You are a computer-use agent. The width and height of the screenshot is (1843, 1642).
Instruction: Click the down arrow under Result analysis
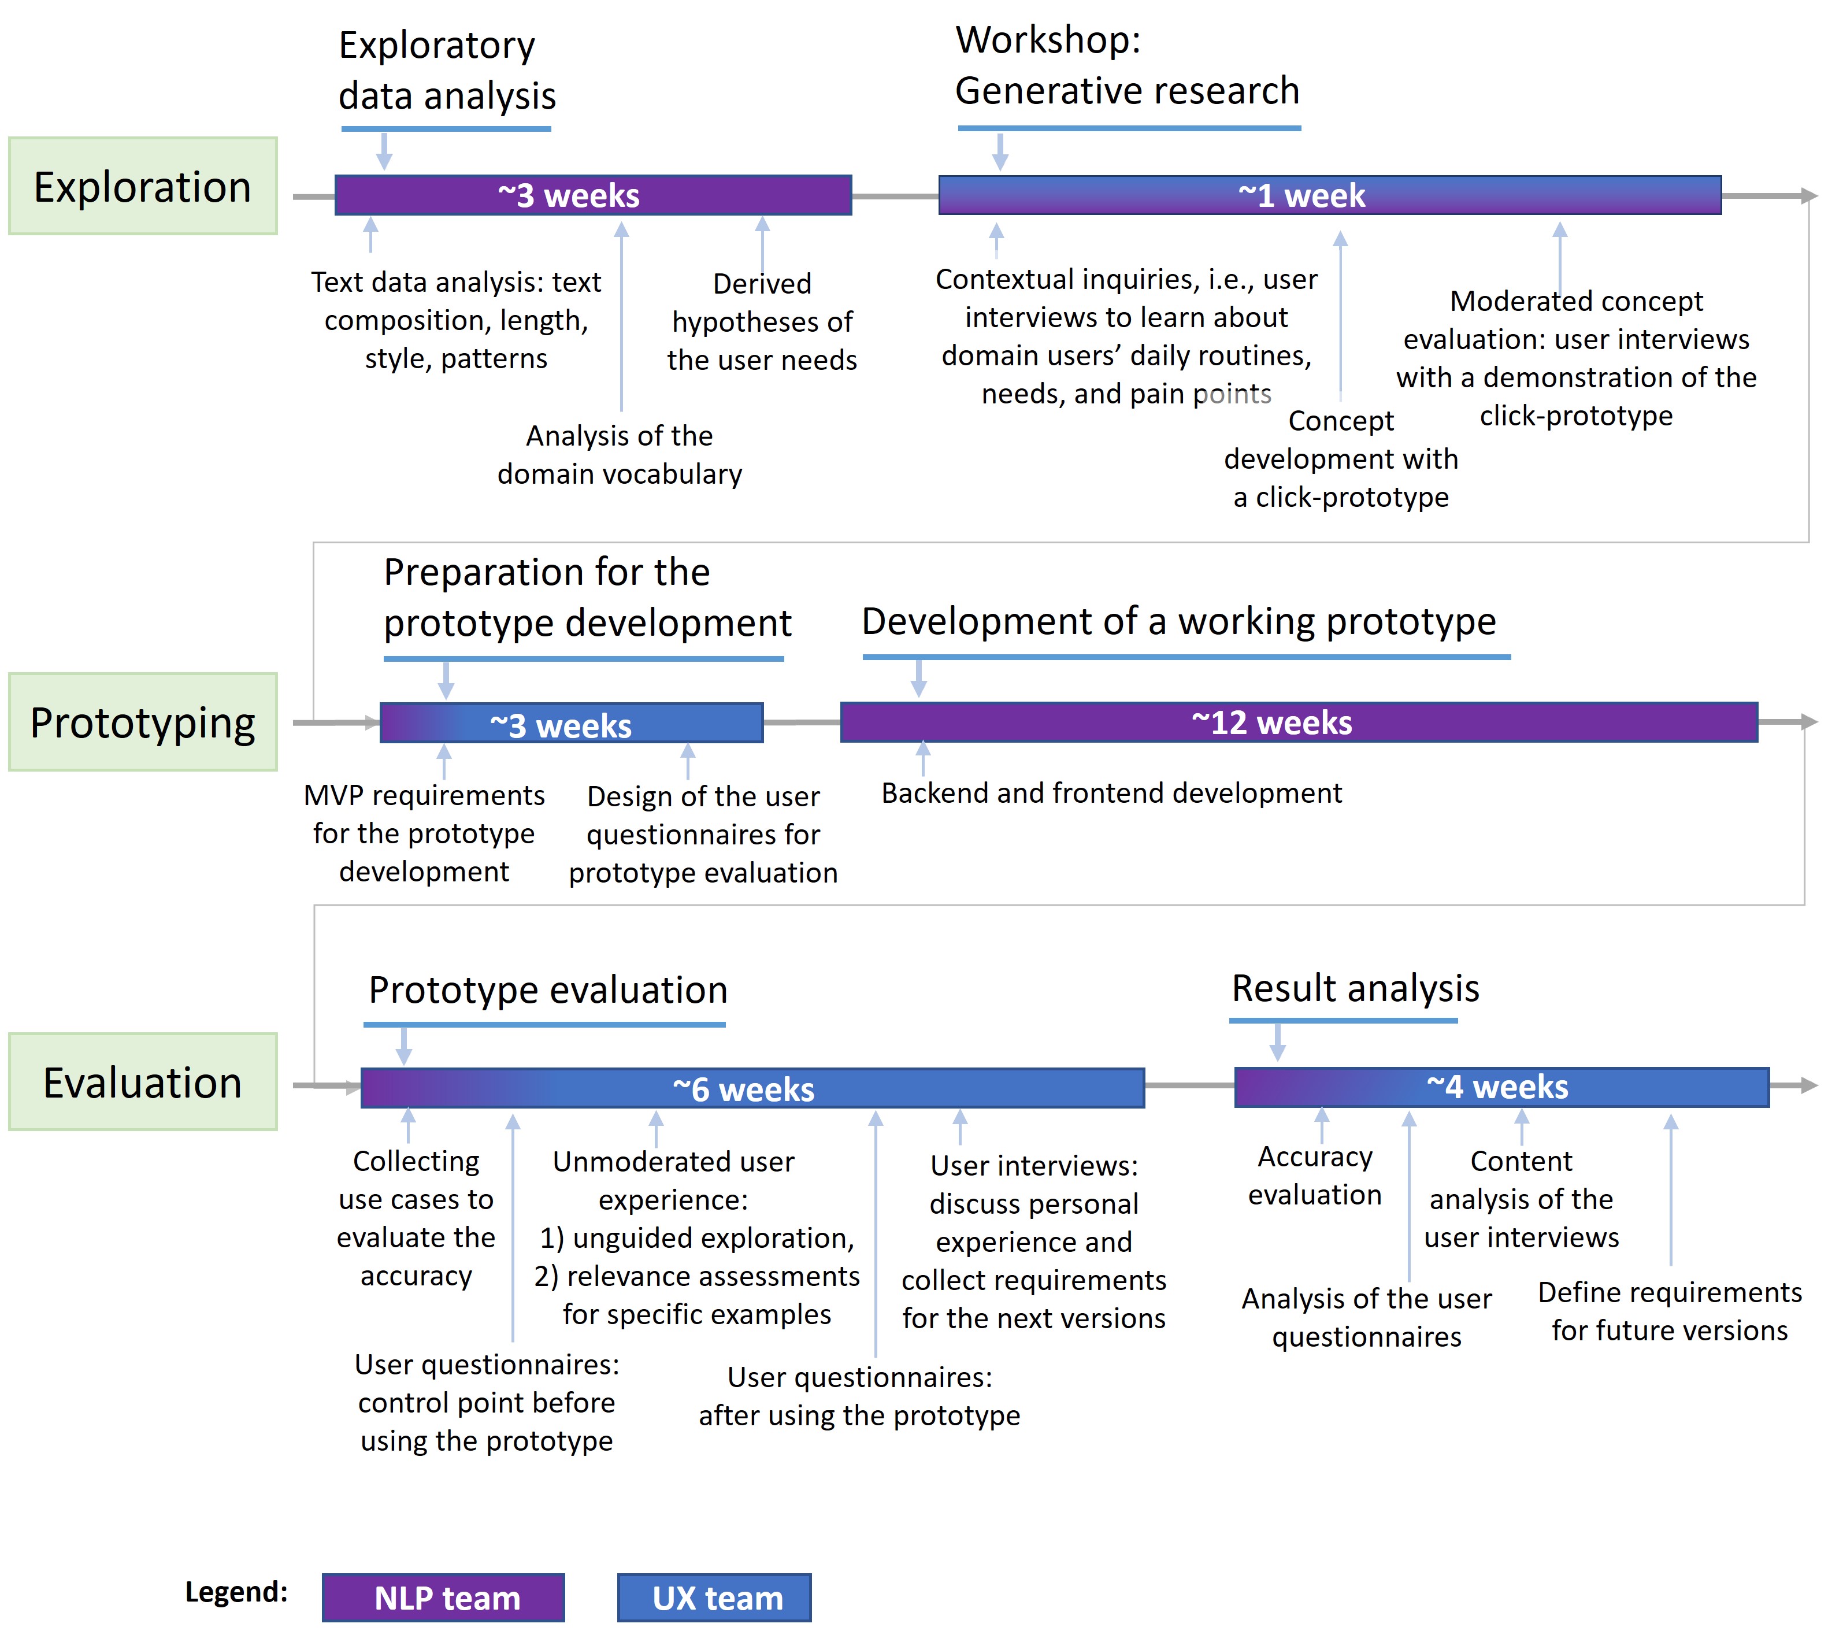1277,1042
